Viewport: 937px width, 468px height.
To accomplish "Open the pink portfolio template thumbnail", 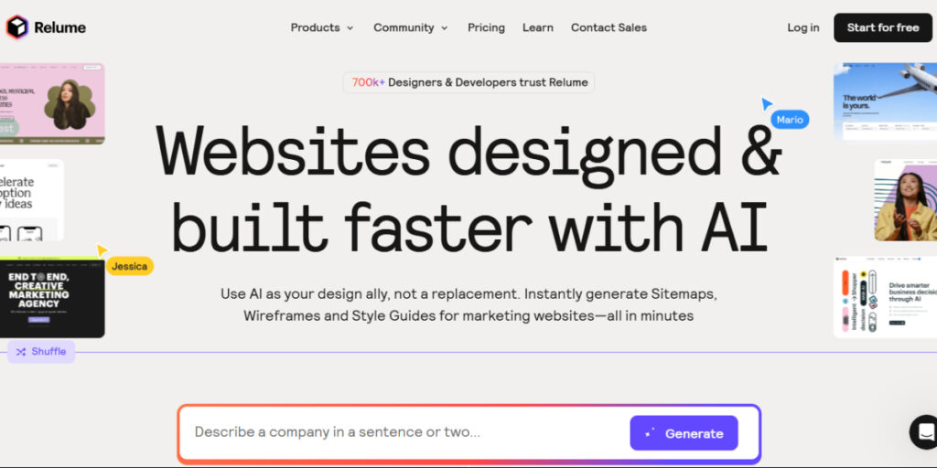I will click(52, 103).
